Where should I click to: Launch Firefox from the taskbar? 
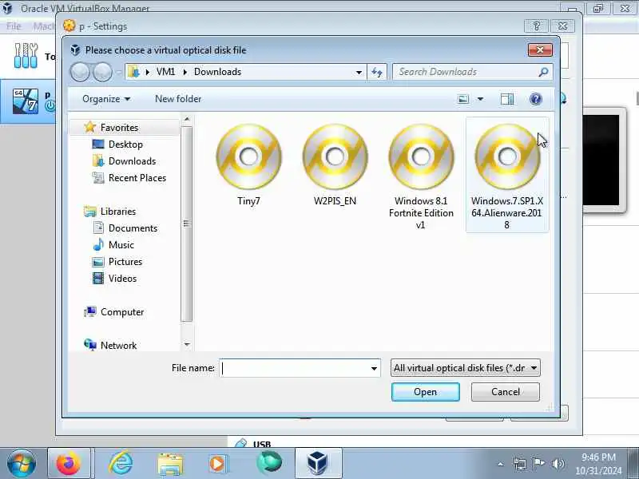[x=69, y=463]
